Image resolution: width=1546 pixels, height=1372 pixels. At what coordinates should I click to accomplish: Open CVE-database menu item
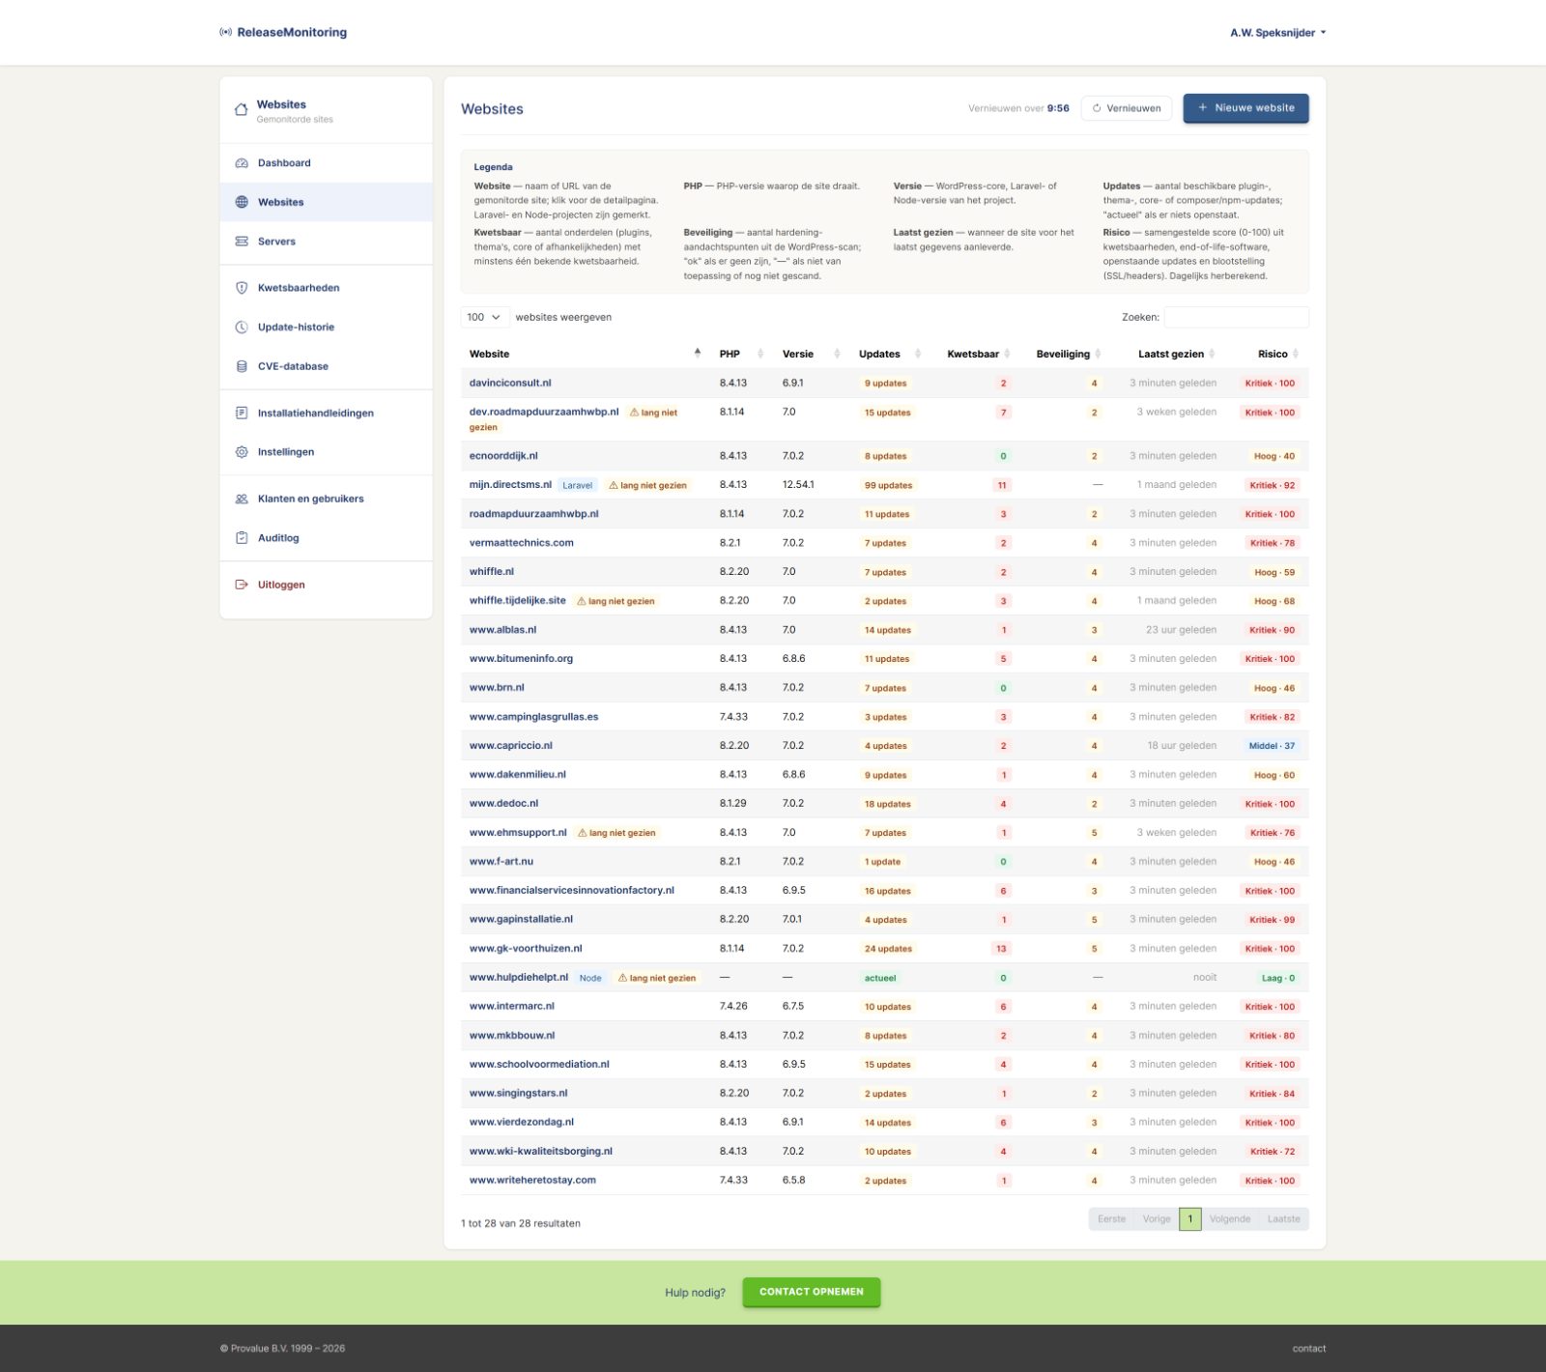point(326,366)
